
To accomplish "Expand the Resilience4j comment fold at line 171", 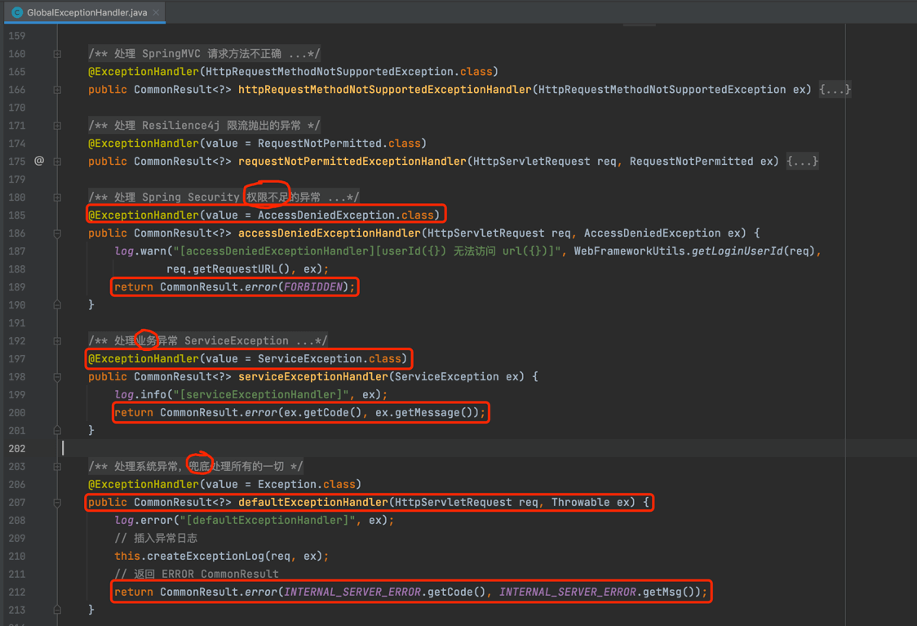I will pyautogui.click(x=55, y=125).
